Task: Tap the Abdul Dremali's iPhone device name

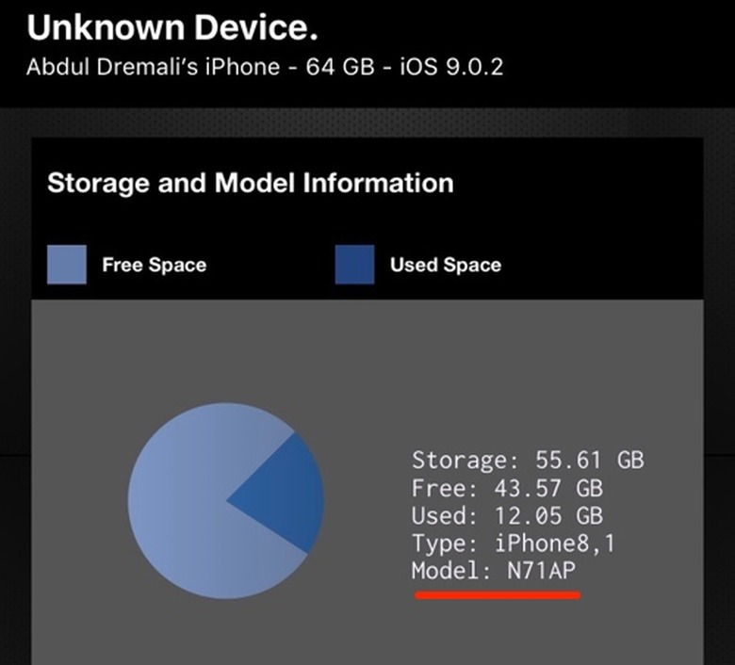Action: (154, 68)
